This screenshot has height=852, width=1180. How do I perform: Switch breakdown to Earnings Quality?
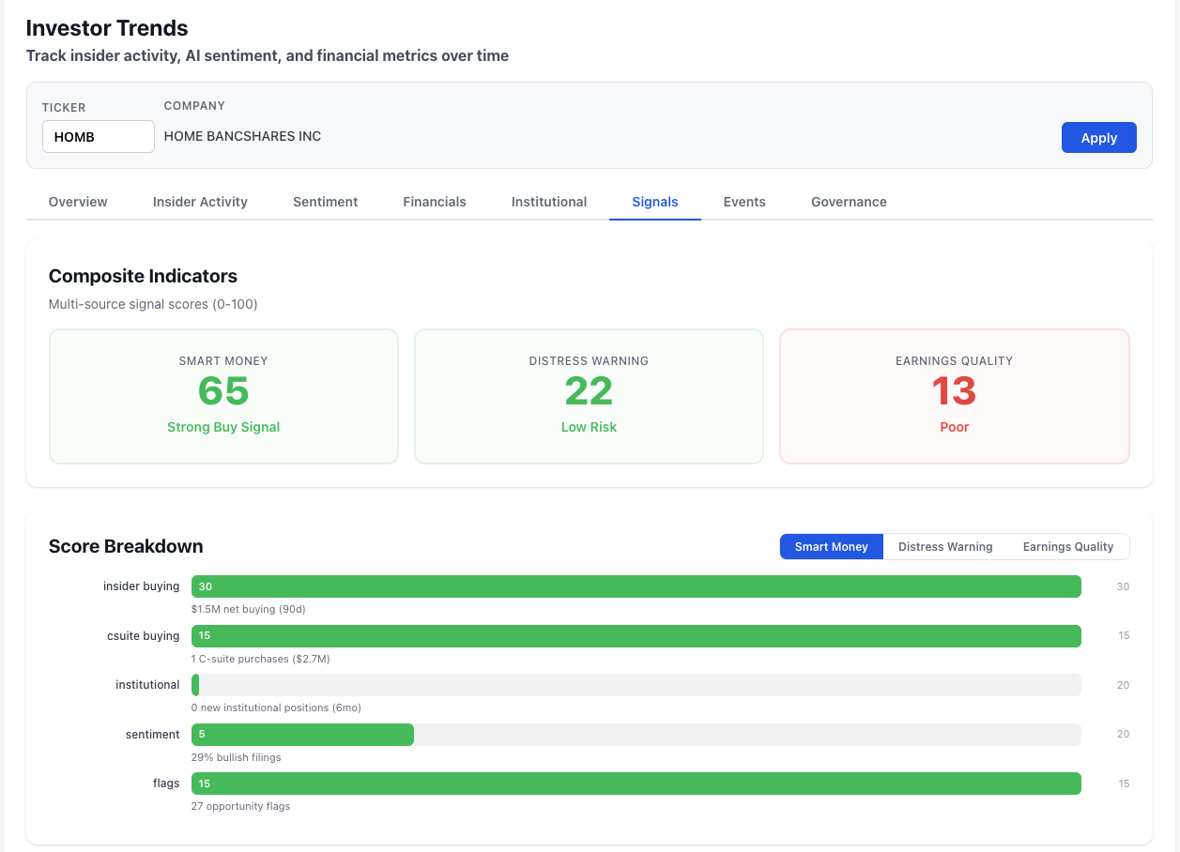coord(1067,547)
